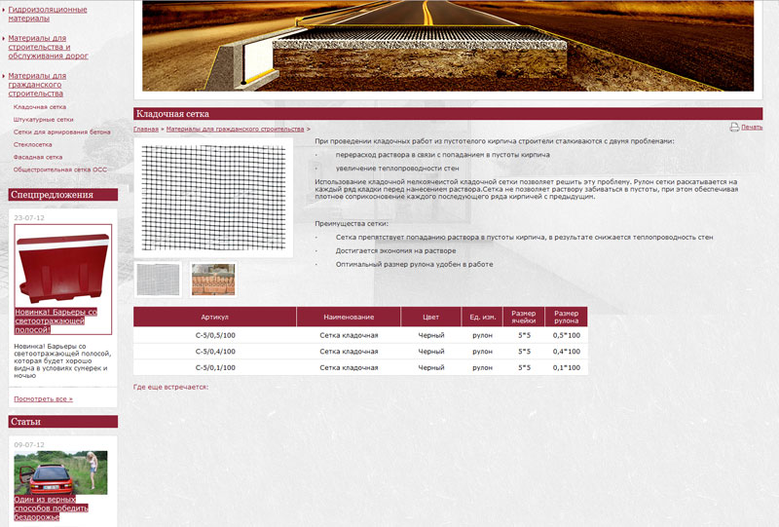The image size is (779, 527).
Task: Enlarge the main mesh product image
Action: tap(213, 197)
